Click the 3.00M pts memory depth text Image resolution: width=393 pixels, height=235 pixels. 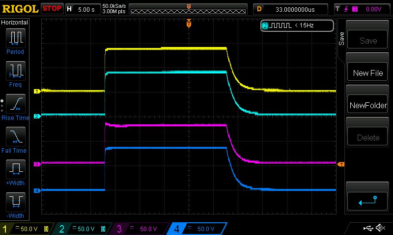[114, 11]
